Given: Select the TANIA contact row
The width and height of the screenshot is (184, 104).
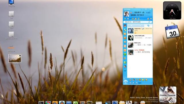Looking at the screenshot, I should pyautogui.click(x=140, y=38).
